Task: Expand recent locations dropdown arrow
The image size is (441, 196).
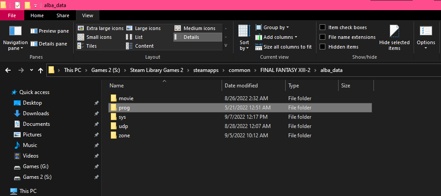Action: click(x=31, y=70)
